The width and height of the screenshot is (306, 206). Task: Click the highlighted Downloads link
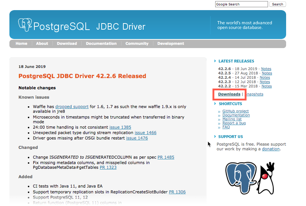point(229,94)
